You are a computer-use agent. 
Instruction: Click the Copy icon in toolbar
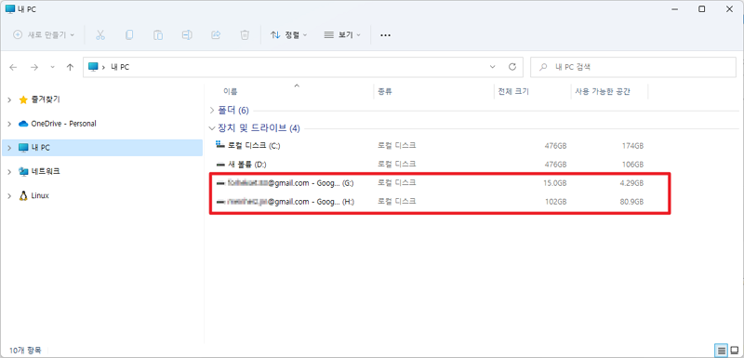pos(129,35)
